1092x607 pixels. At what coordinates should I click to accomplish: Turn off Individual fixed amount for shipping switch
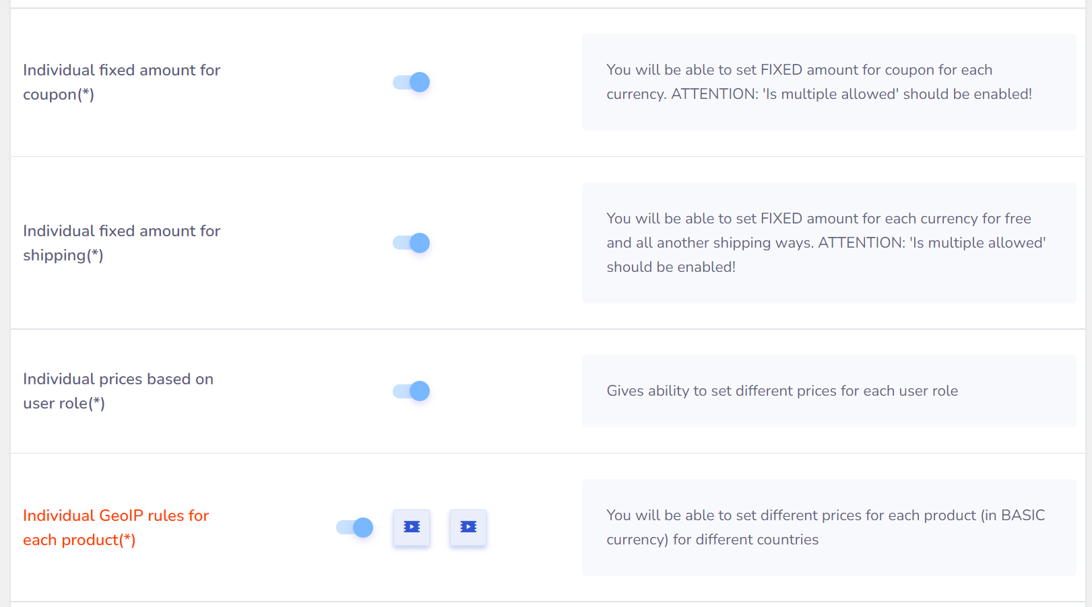(x=411, y=243)
